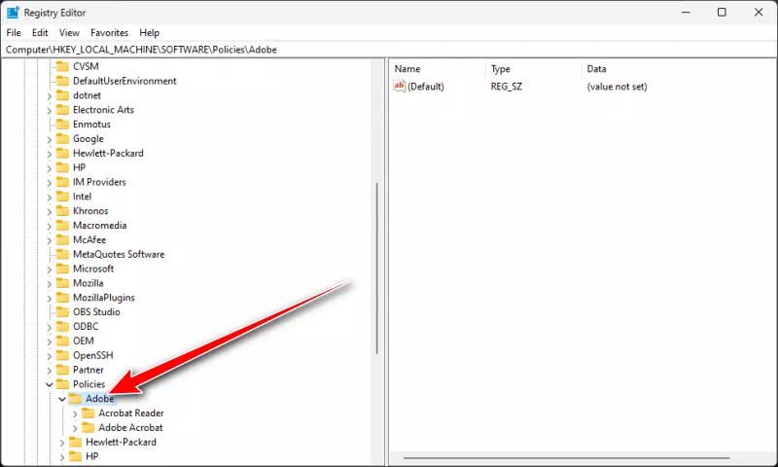Click the '(value not set)' data cell
778x467 pixels.
tap(617, 87)
